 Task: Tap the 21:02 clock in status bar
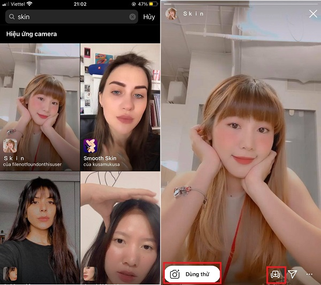(80, 4)
